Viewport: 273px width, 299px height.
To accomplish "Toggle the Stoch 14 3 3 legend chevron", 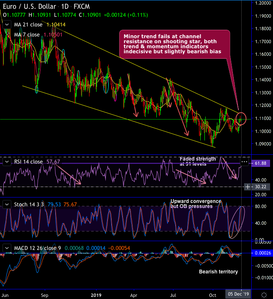I will tap(7, 204).
